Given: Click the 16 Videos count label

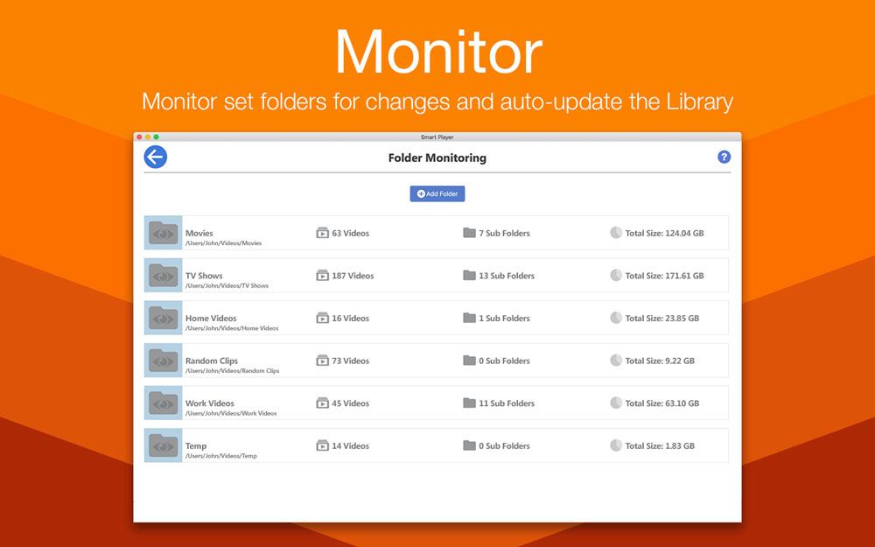Looking at the screenshot, I should pos(350,319).
